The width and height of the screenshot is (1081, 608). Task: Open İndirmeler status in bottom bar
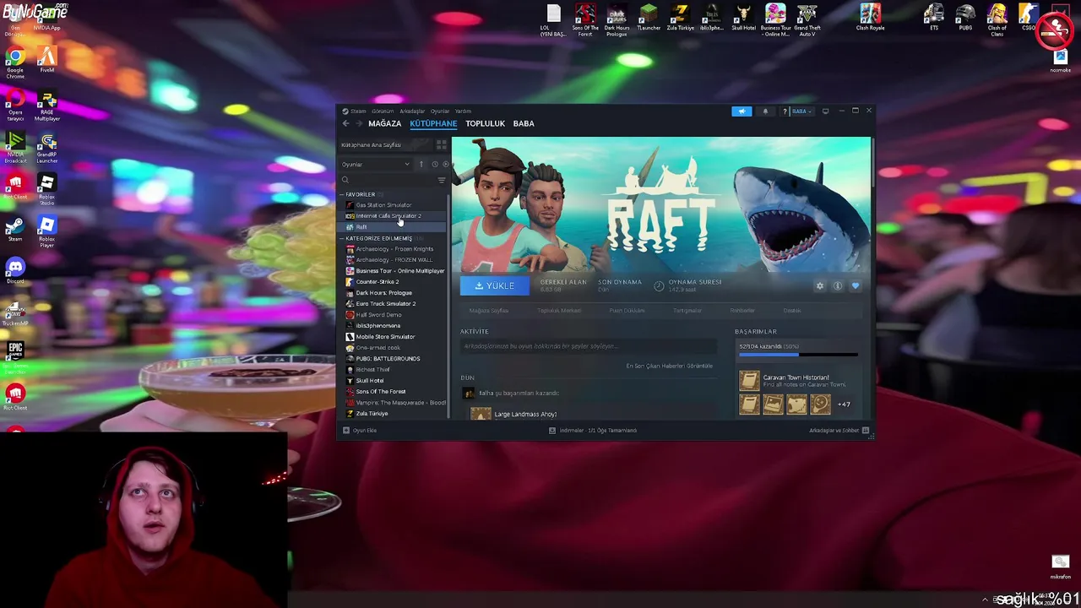point(593,431)
